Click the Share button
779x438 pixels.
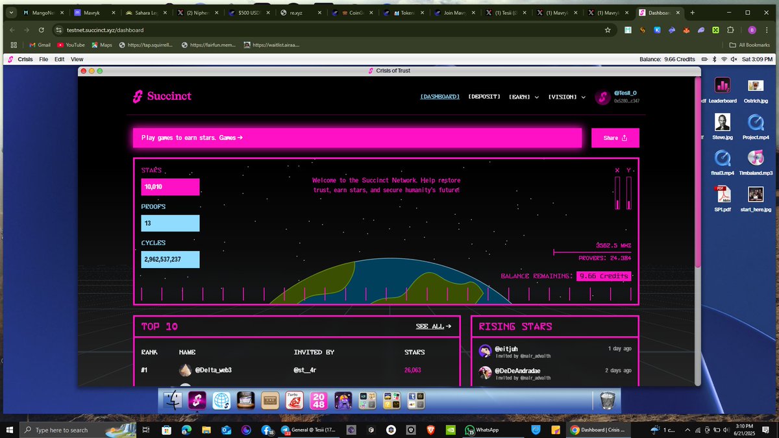pyautogui.click(x=615, y=138)
